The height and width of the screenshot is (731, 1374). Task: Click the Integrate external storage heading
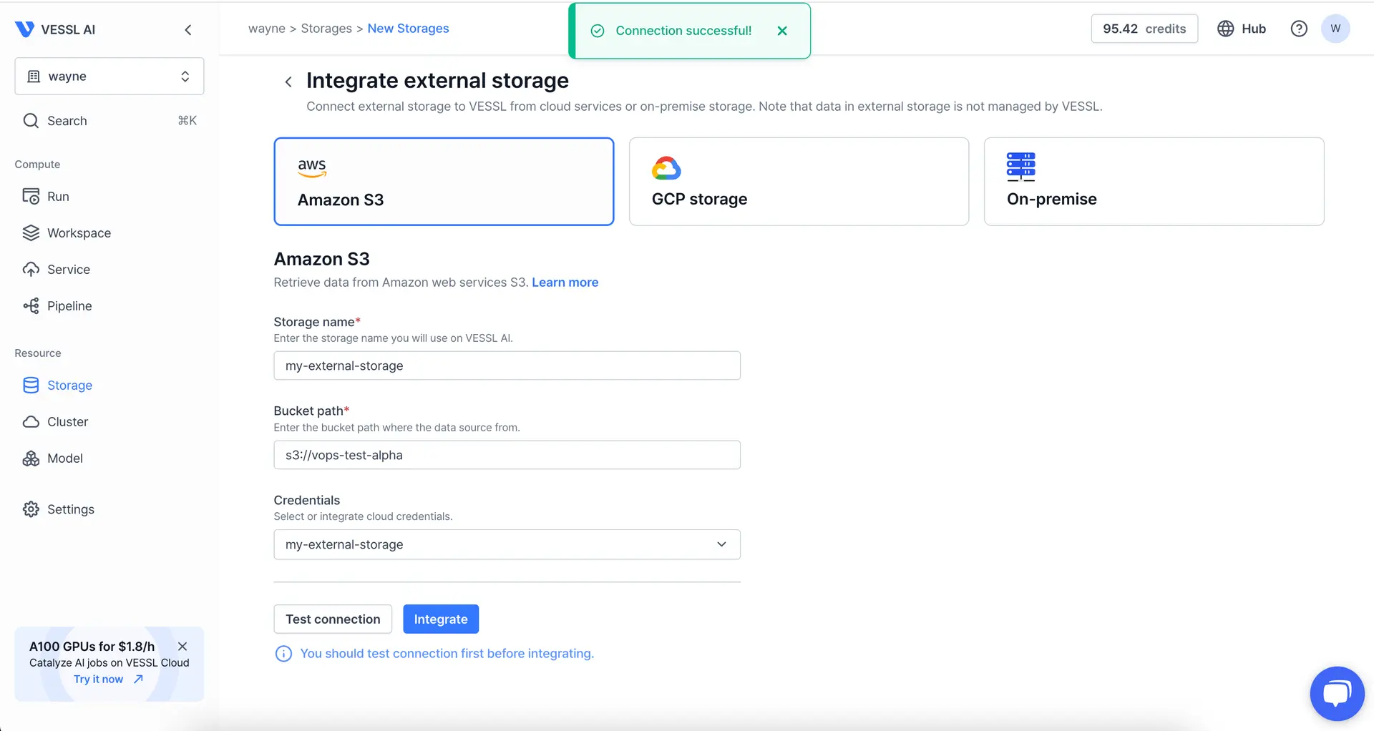pyautogui.click(x=437, y=81)
